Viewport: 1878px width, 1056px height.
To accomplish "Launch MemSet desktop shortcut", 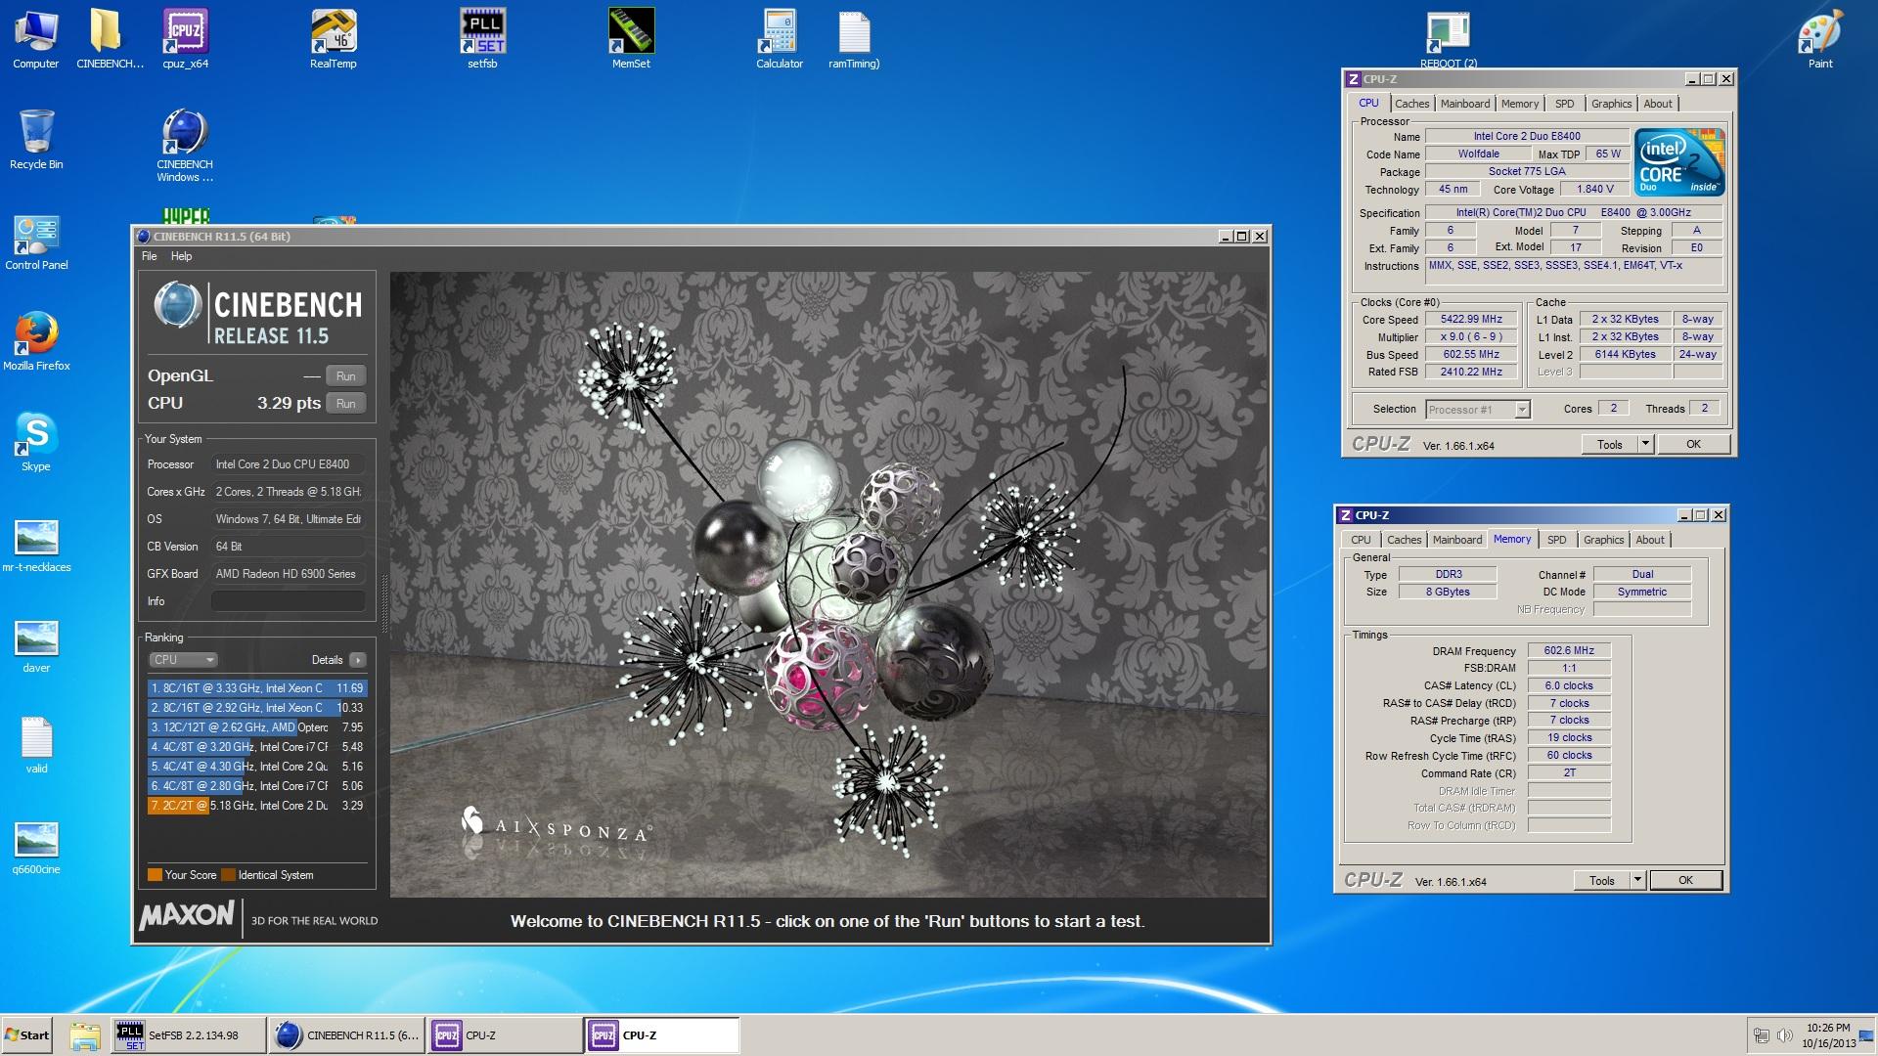I will tap(631, 39).
